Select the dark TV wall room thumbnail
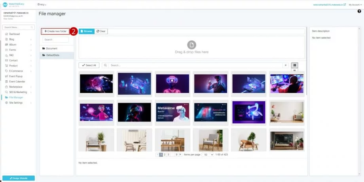 click(x=287, y=140)
